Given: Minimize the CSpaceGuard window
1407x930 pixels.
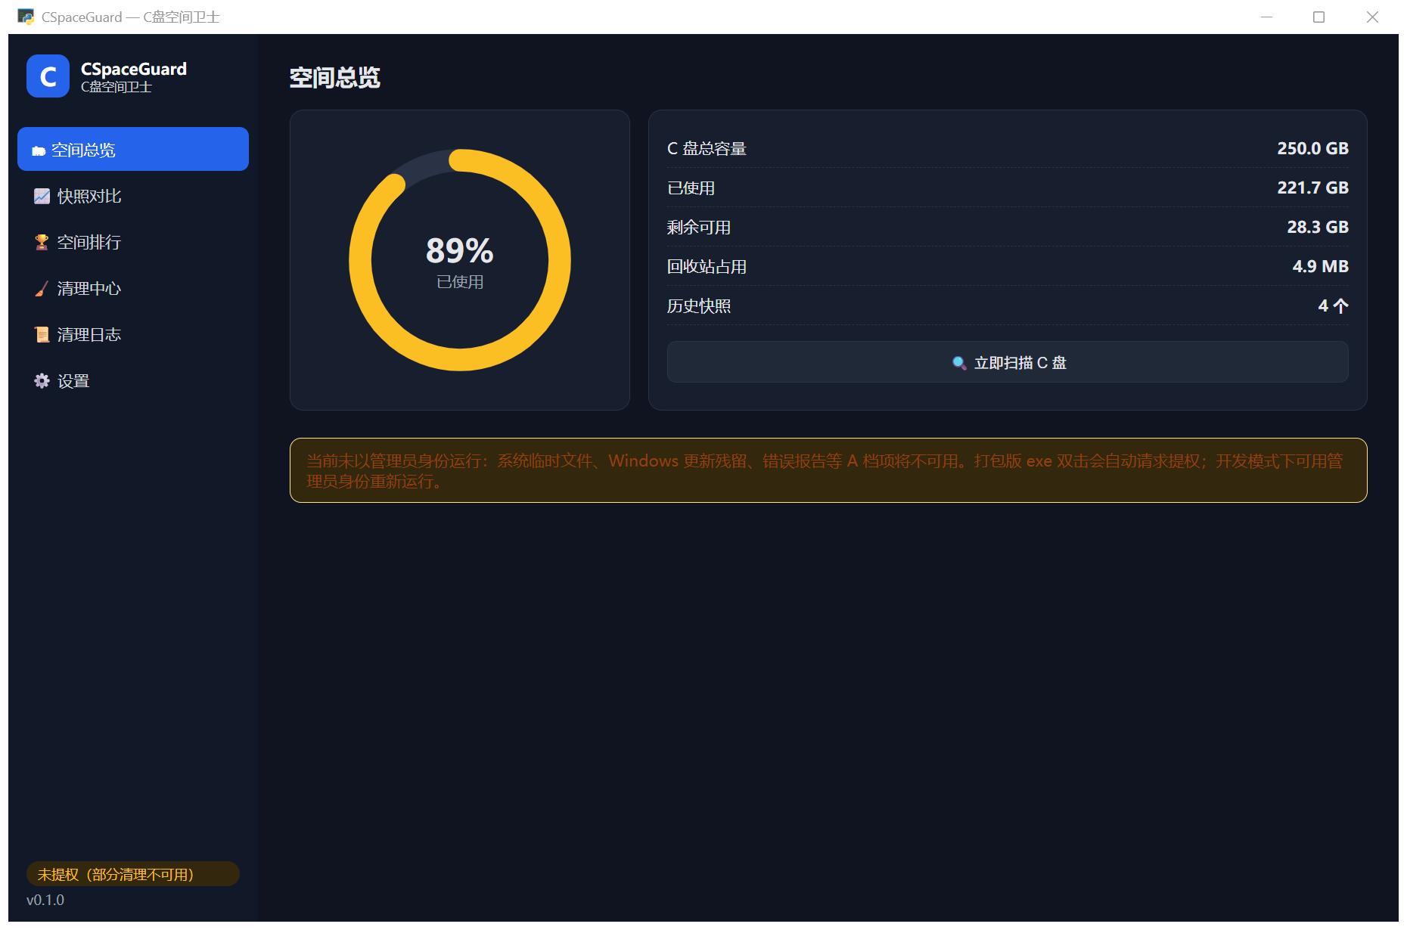Looking at the screenshot, I should coord(1266,17).
